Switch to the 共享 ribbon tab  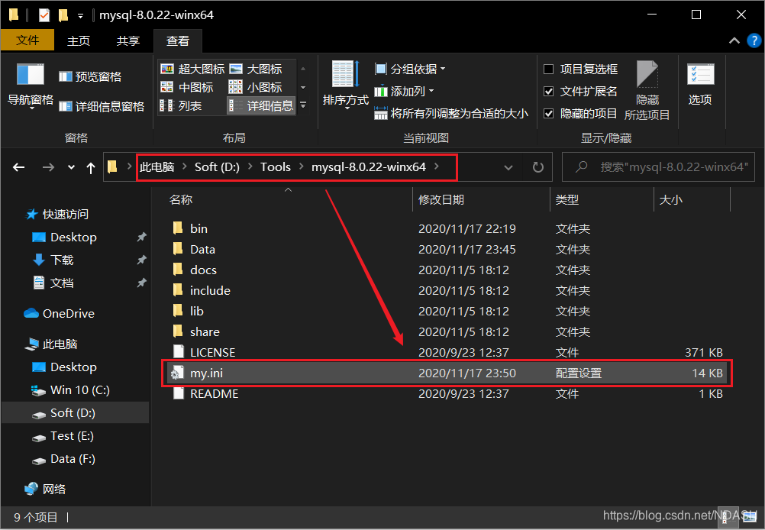[x=127, y=40]
